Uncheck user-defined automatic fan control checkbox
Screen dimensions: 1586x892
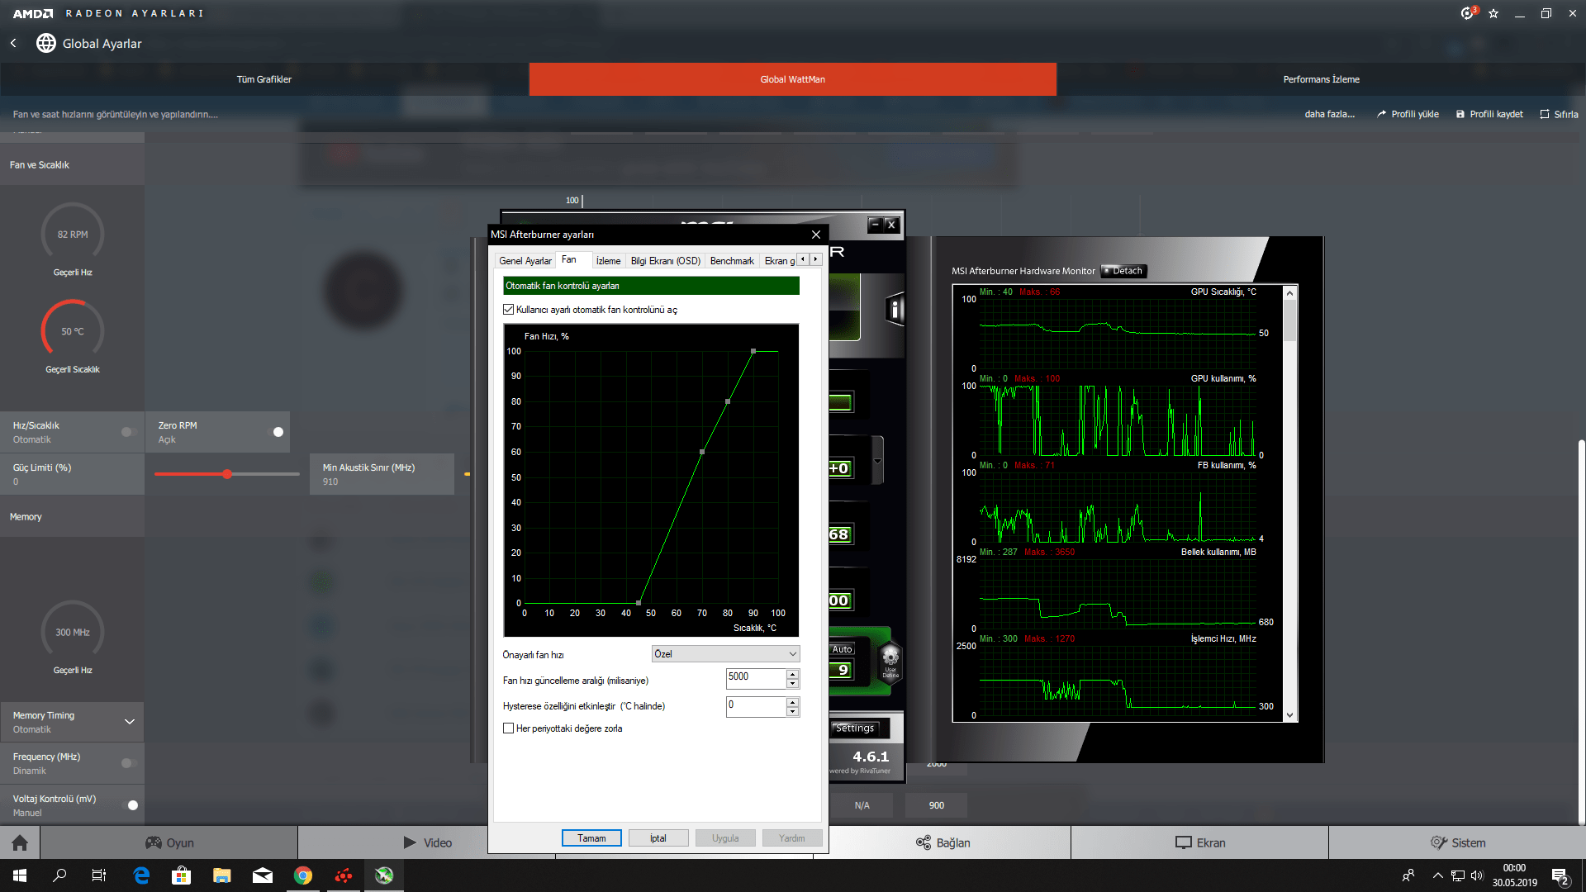pos(509,310)
